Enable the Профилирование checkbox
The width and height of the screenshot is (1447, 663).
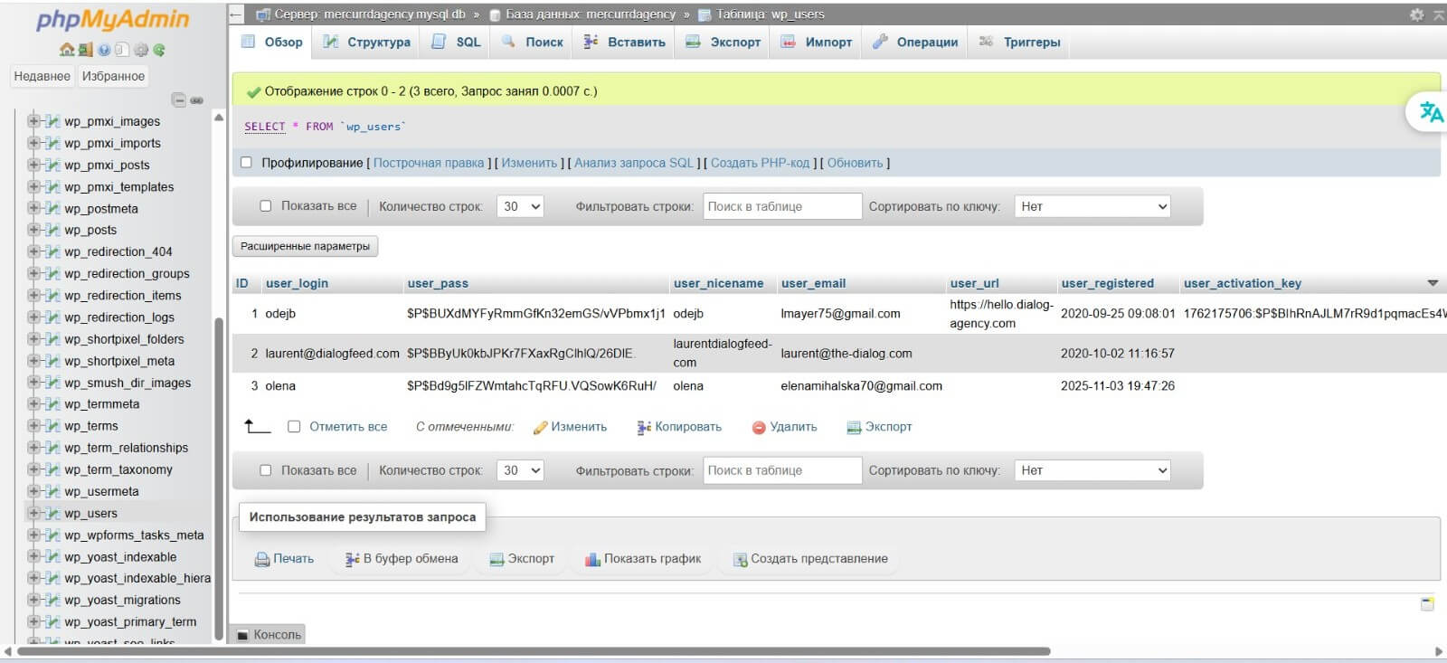tap(246, 163)
